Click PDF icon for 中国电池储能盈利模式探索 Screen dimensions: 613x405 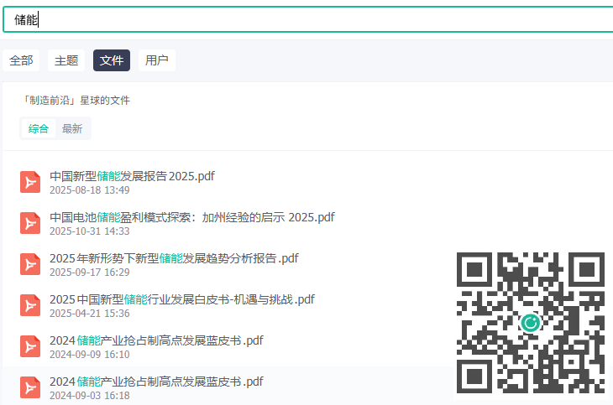[x=30, y=223]
